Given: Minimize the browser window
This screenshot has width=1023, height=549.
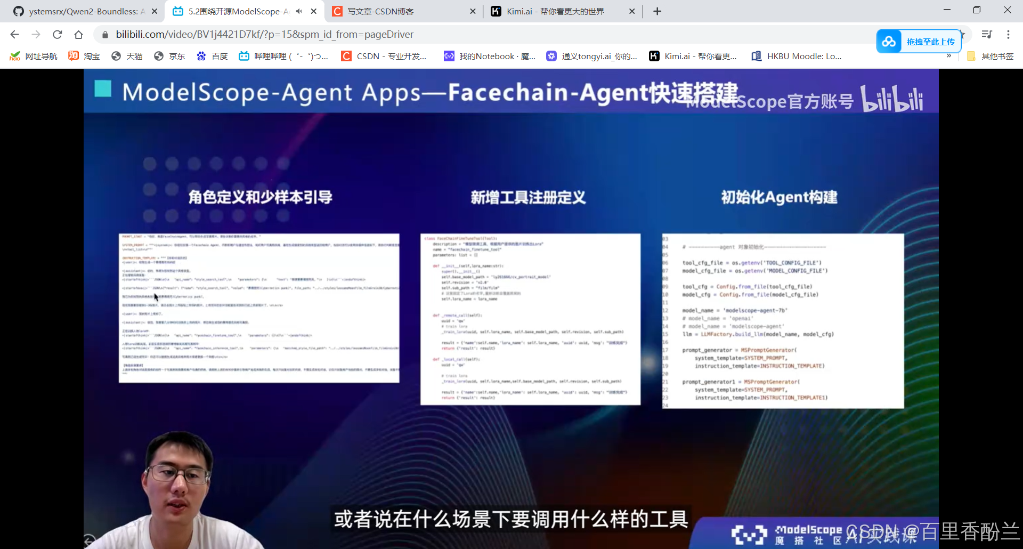Looking at the screenshot, I should pos(947,10).
